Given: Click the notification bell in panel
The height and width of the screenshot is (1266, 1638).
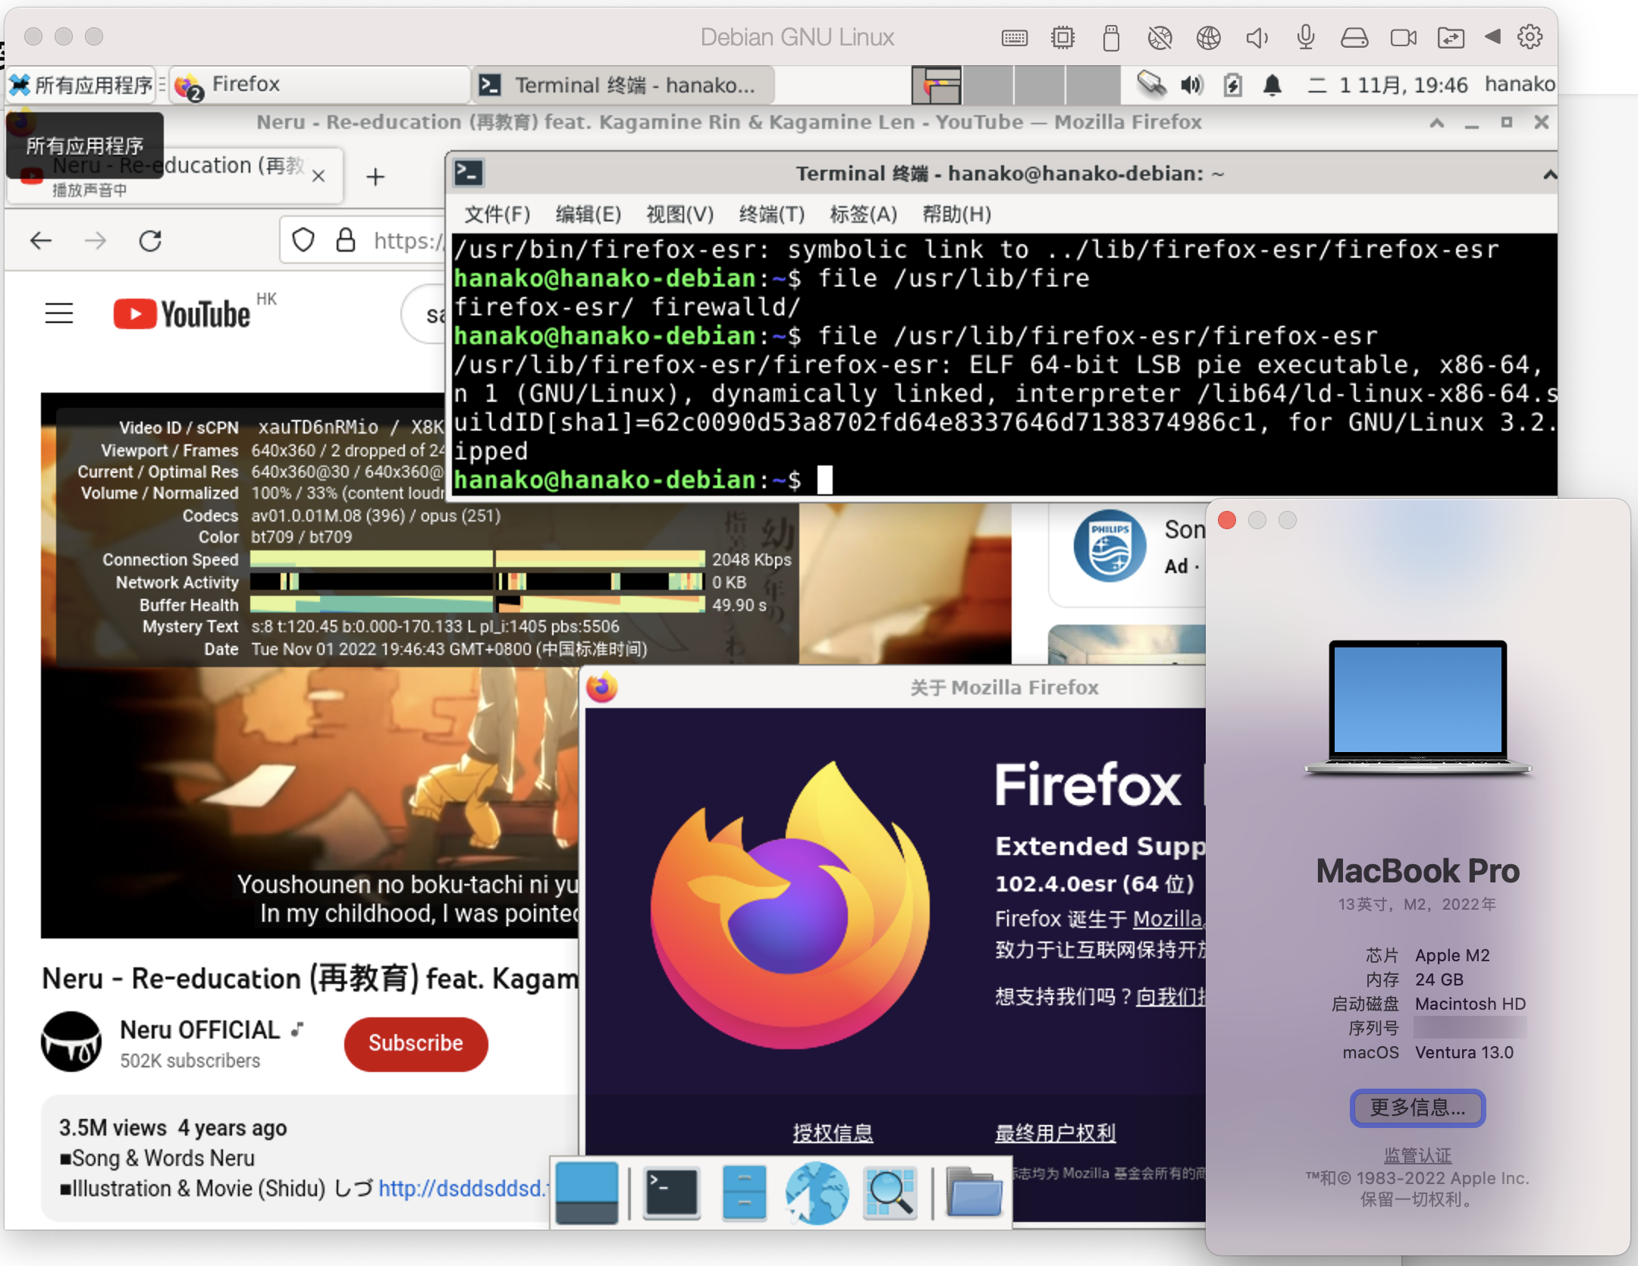Looking at the screenshot, I should click(x=1272, y=85).
